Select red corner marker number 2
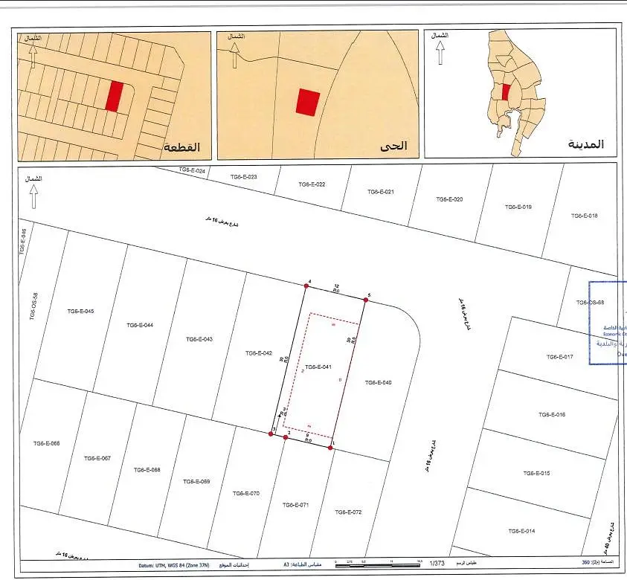 (x=286, y=438)
